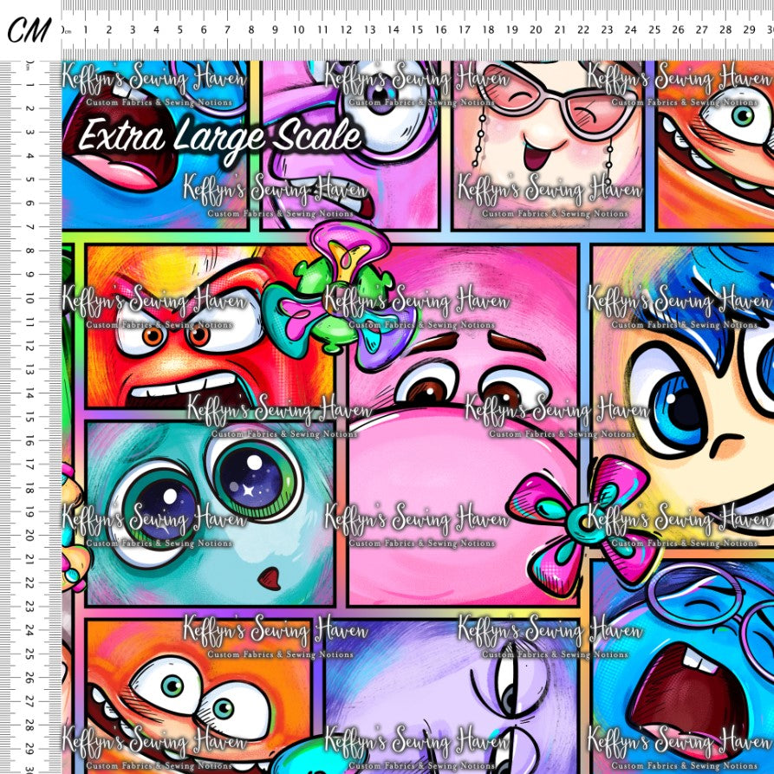Click the 20 mark on the left ruler
774x774 pixels.
pyautogui.click(x=29, y=537)
